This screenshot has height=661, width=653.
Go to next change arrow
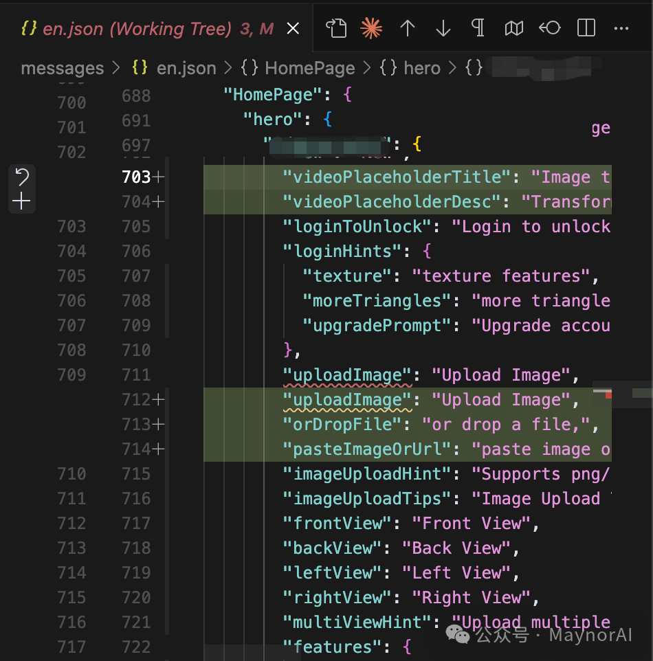(x=443, y=28)
